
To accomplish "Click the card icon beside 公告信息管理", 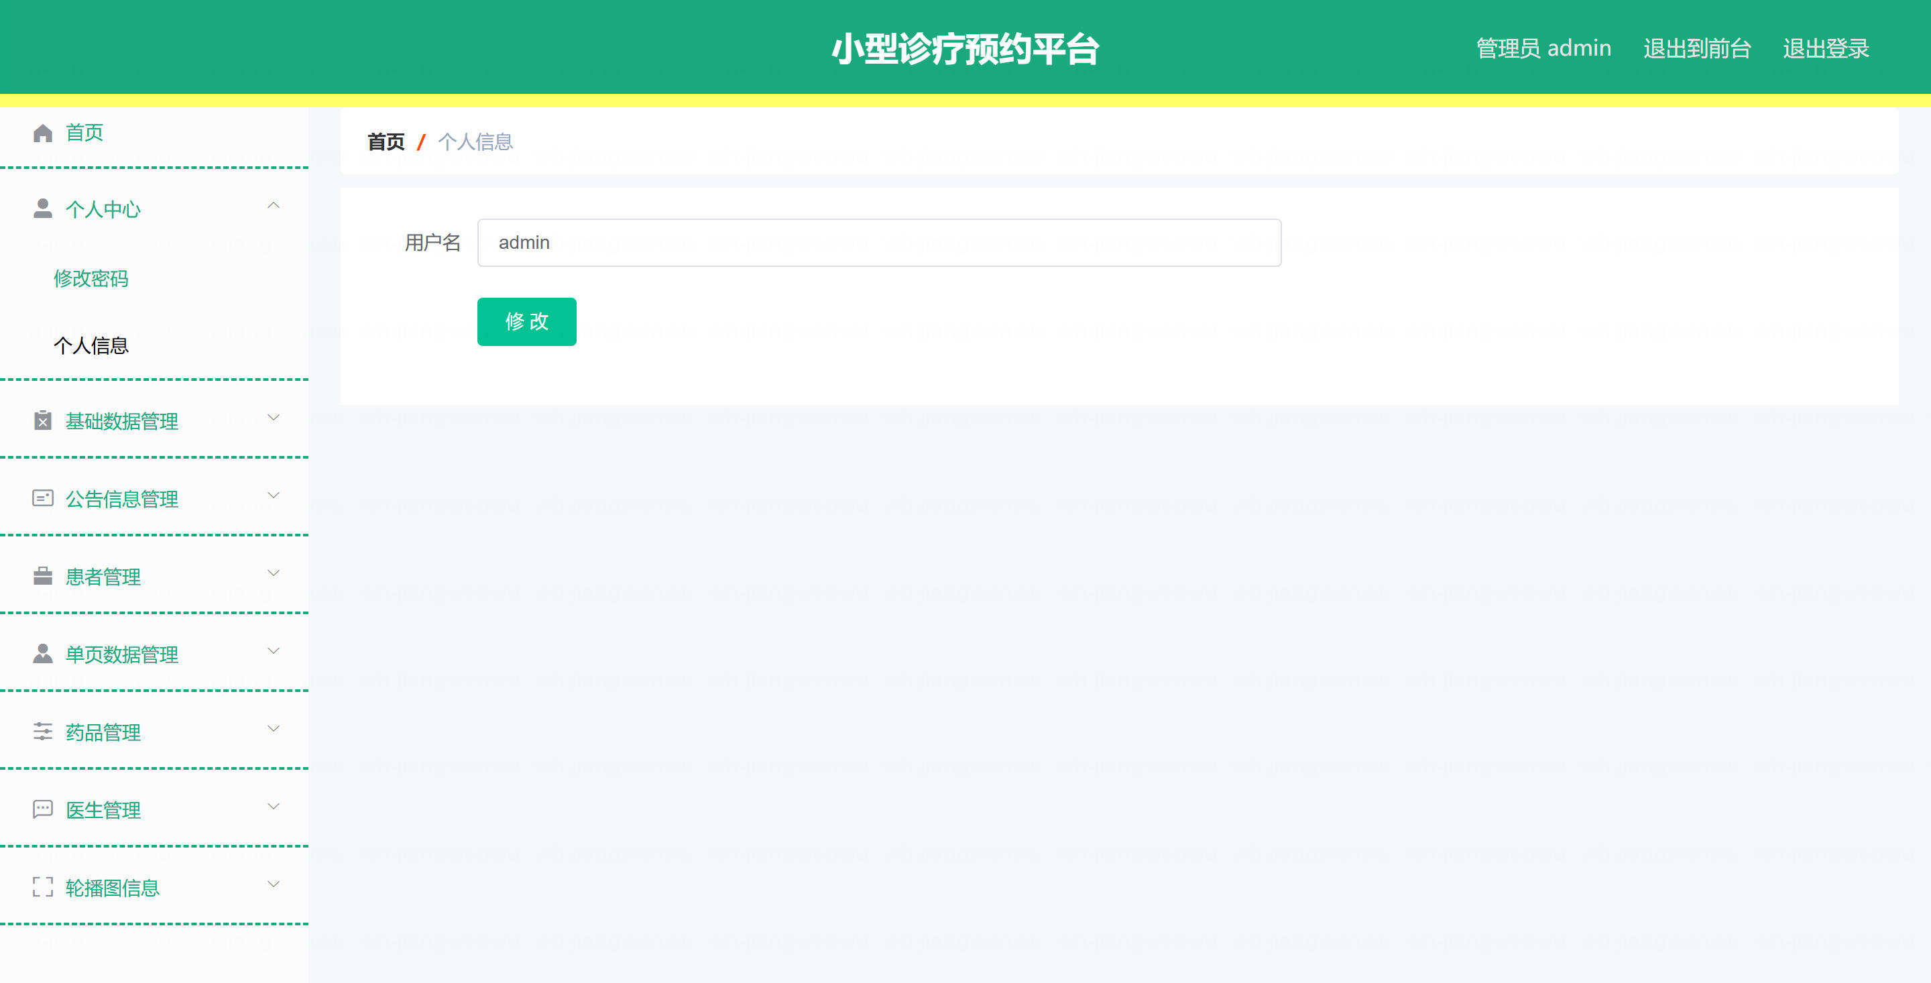I will (43, 498).
